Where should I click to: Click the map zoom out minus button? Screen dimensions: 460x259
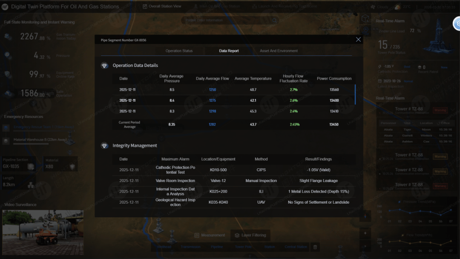click(x=365, y=246)
